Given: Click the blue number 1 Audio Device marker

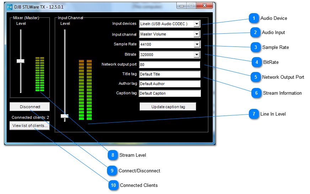Looking at the screenshot, I should (253, 18).
